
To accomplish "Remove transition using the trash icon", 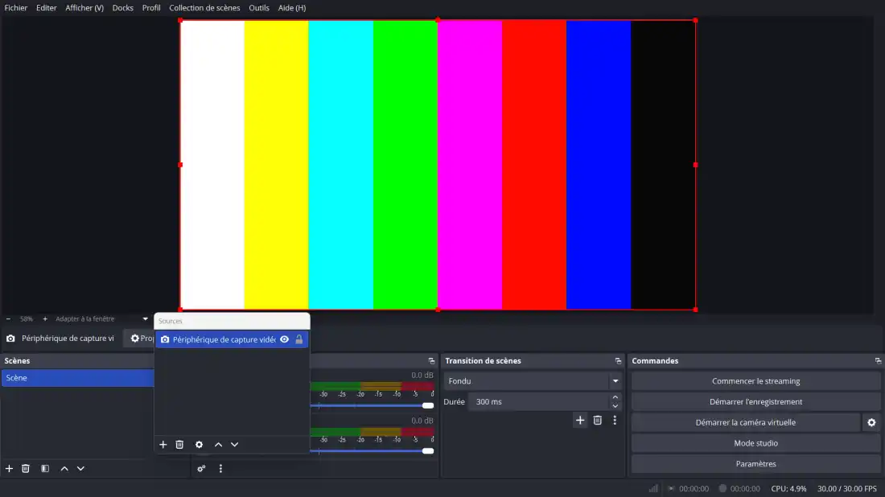I will tap(597, 420).
